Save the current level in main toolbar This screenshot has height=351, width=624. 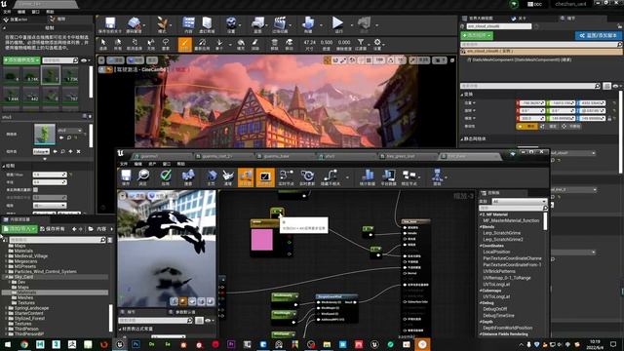point(110,24)
